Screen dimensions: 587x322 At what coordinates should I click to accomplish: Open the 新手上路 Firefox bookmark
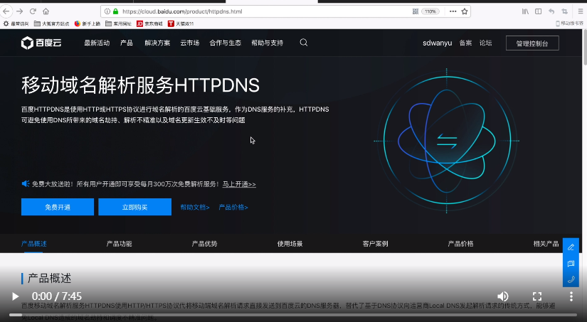coord(88,23)
